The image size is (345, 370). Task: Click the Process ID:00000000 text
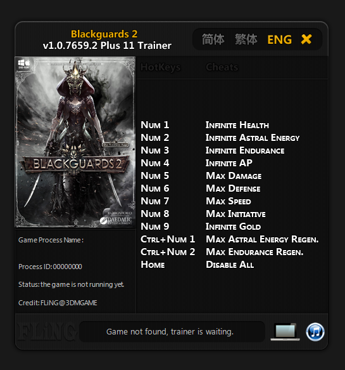[50, 267]
